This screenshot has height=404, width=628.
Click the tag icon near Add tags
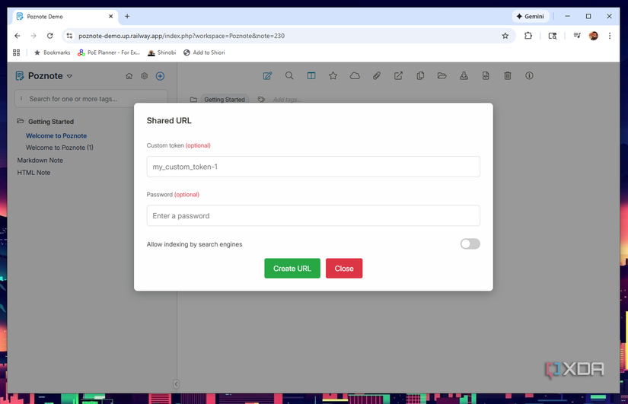point(261,100)
